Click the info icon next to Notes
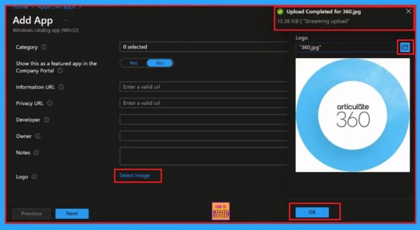Viewport: 420px width, 230px height. coord(37,153)
